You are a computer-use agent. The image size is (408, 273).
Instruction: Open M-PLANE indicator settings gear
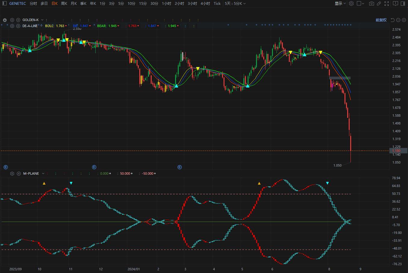12,173
